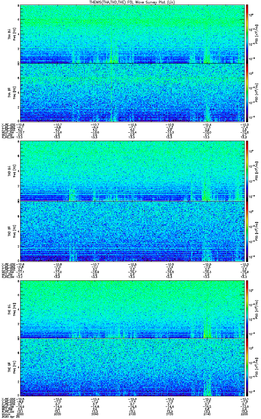
Task: Click the 'THE B⊥ freq [Hz]' axis label
Action: pos(12,309)
